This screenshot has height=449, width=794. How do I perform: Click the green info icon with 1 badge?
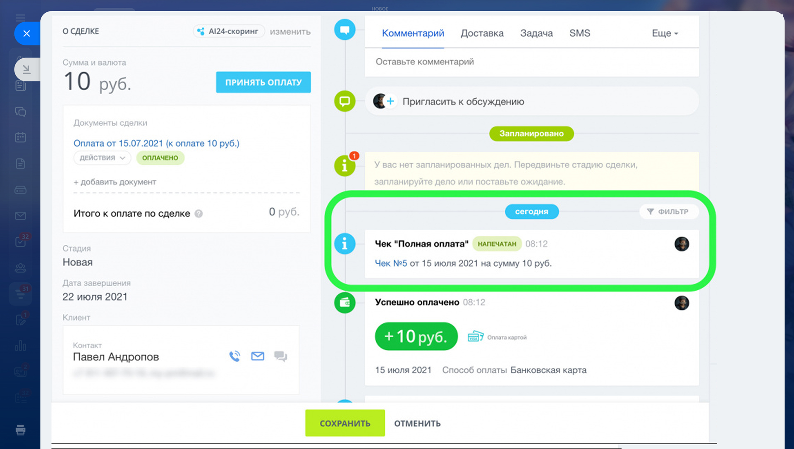pos(344,166)
